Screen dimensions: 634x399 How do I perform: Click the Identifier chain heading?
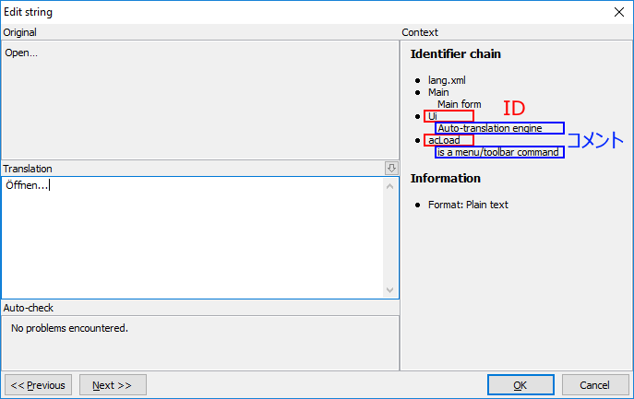455,53
